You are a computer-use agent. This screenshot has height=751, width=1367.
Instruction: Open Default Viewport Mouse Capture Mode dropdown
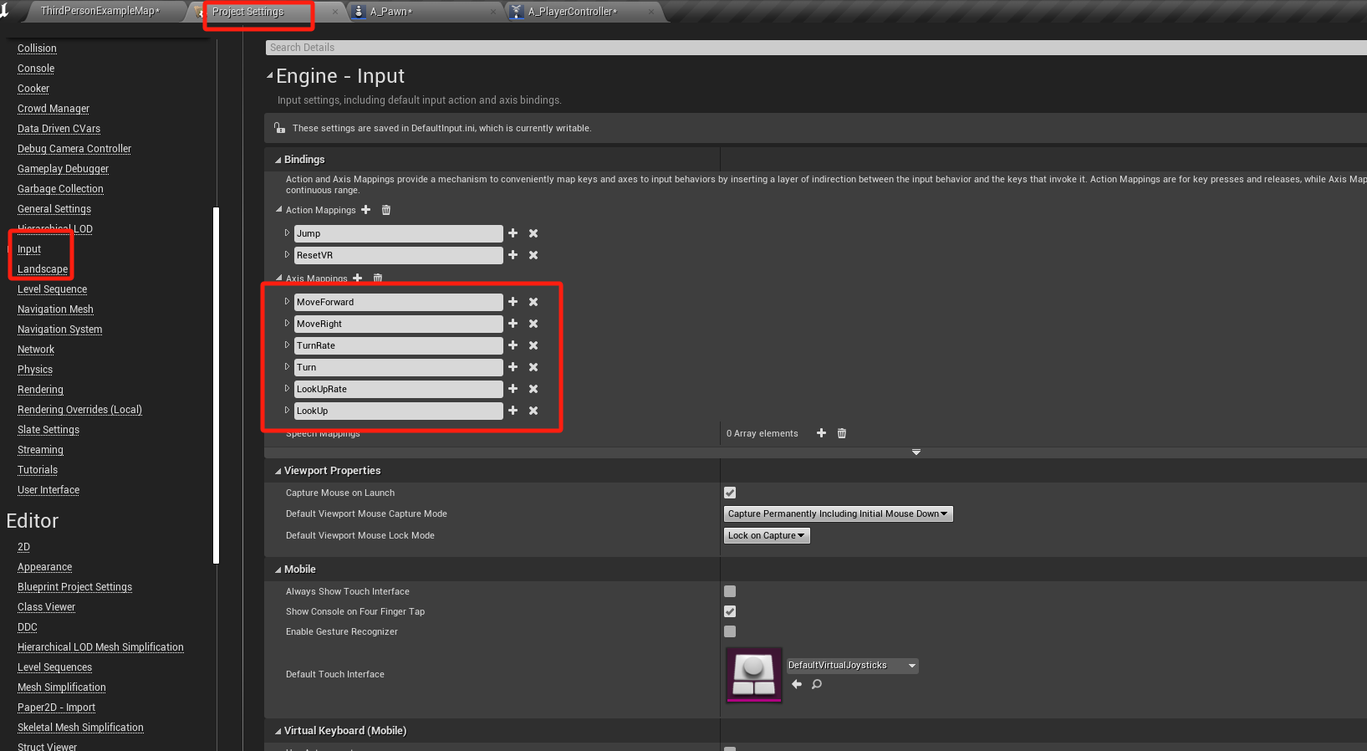(x=838, y=513)
